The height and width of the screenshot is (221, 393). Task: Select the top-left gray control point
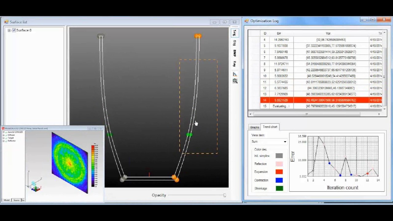click(x=101, y=37)
